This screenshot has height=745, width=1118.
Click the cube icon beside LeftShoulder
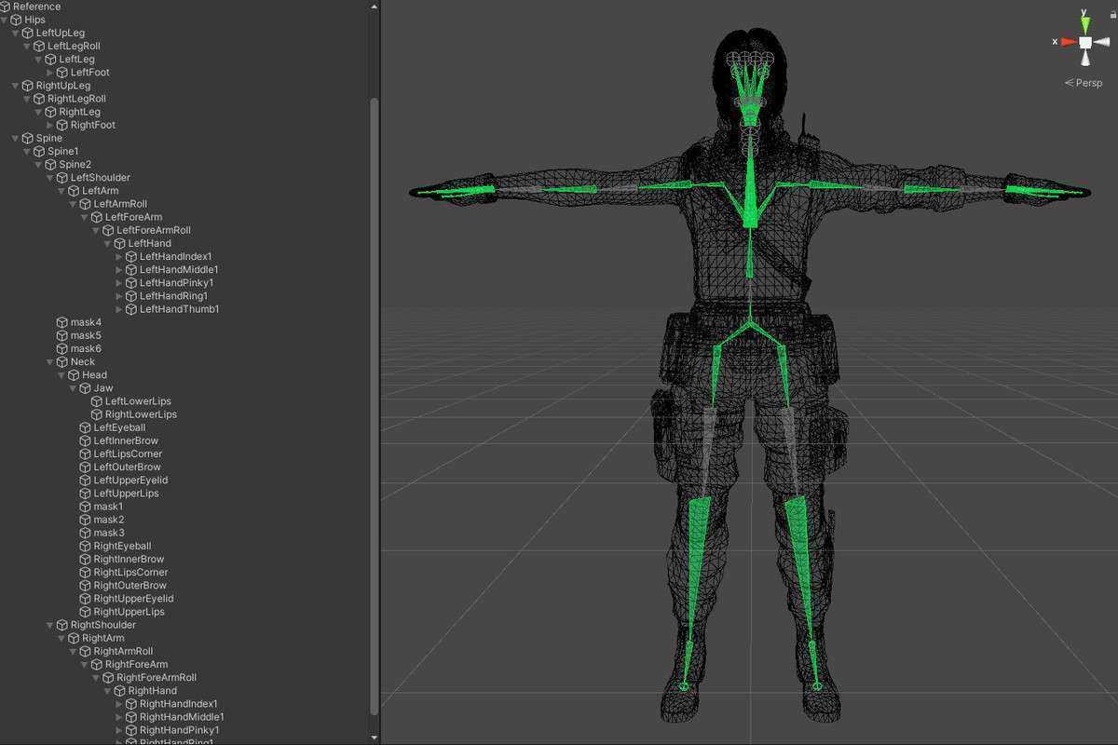click(x=62, y=178)
